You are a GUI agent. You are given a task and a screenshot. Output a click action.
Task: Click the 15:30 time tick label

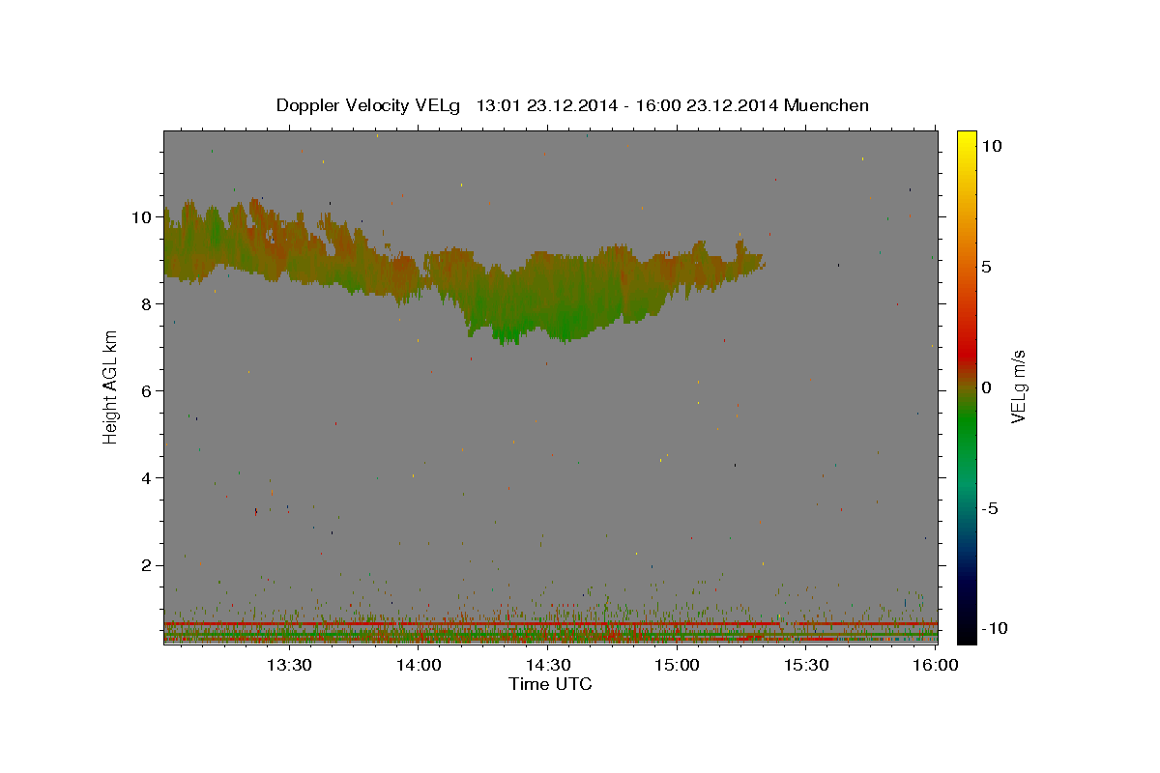pos(807,665)
